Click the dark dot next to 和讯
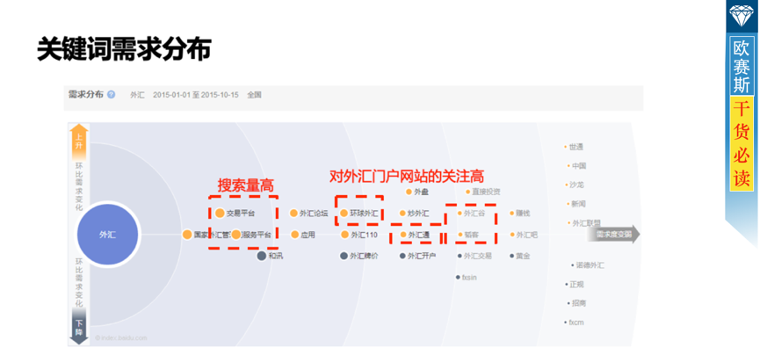The width and height of the screenshot is (760, 348). 262,256
